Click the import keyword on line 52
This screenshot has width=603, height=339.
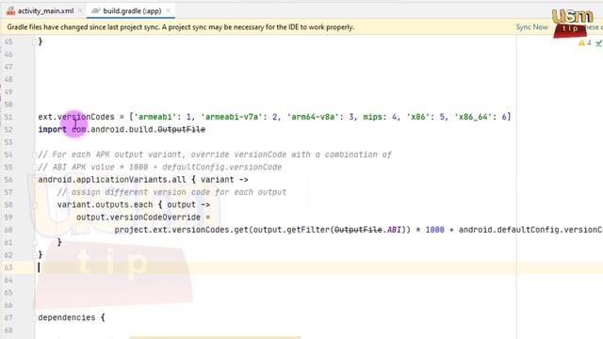click(x=53, y=130)
